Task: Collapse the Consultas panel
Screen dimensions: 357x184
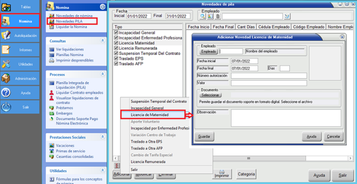Action: tap(103, 40)
